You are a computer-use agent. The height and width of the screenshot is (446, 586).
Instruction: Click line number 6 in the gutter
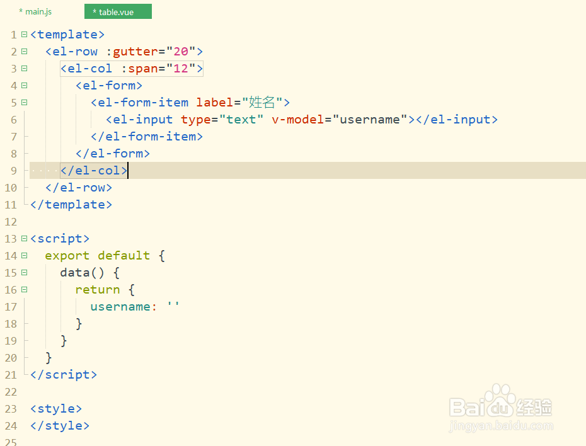tap(14, 120)
